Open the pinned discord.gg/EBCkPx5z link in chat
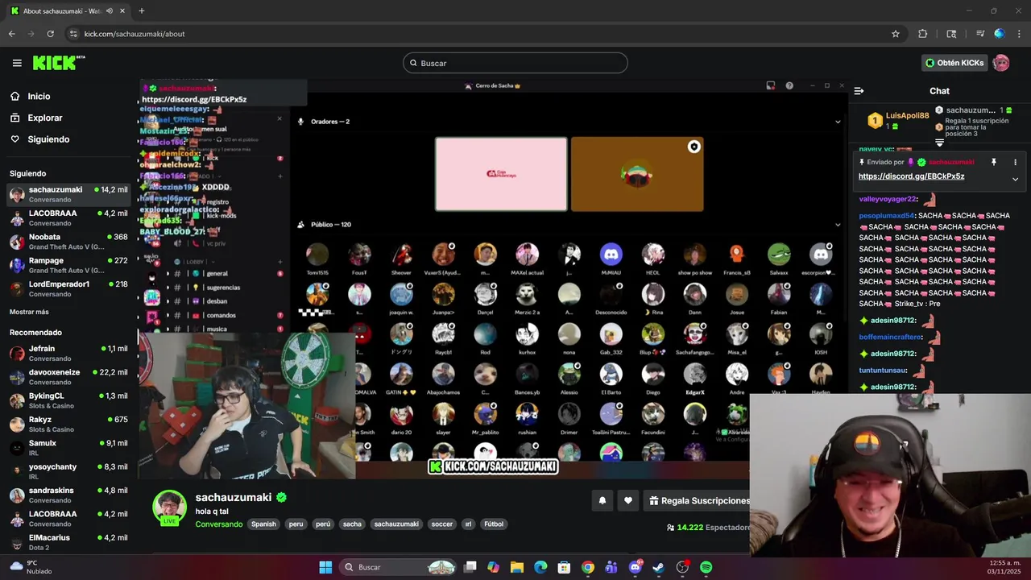Viewport: 1031px width, 580px height. click(x=911, y=176)
